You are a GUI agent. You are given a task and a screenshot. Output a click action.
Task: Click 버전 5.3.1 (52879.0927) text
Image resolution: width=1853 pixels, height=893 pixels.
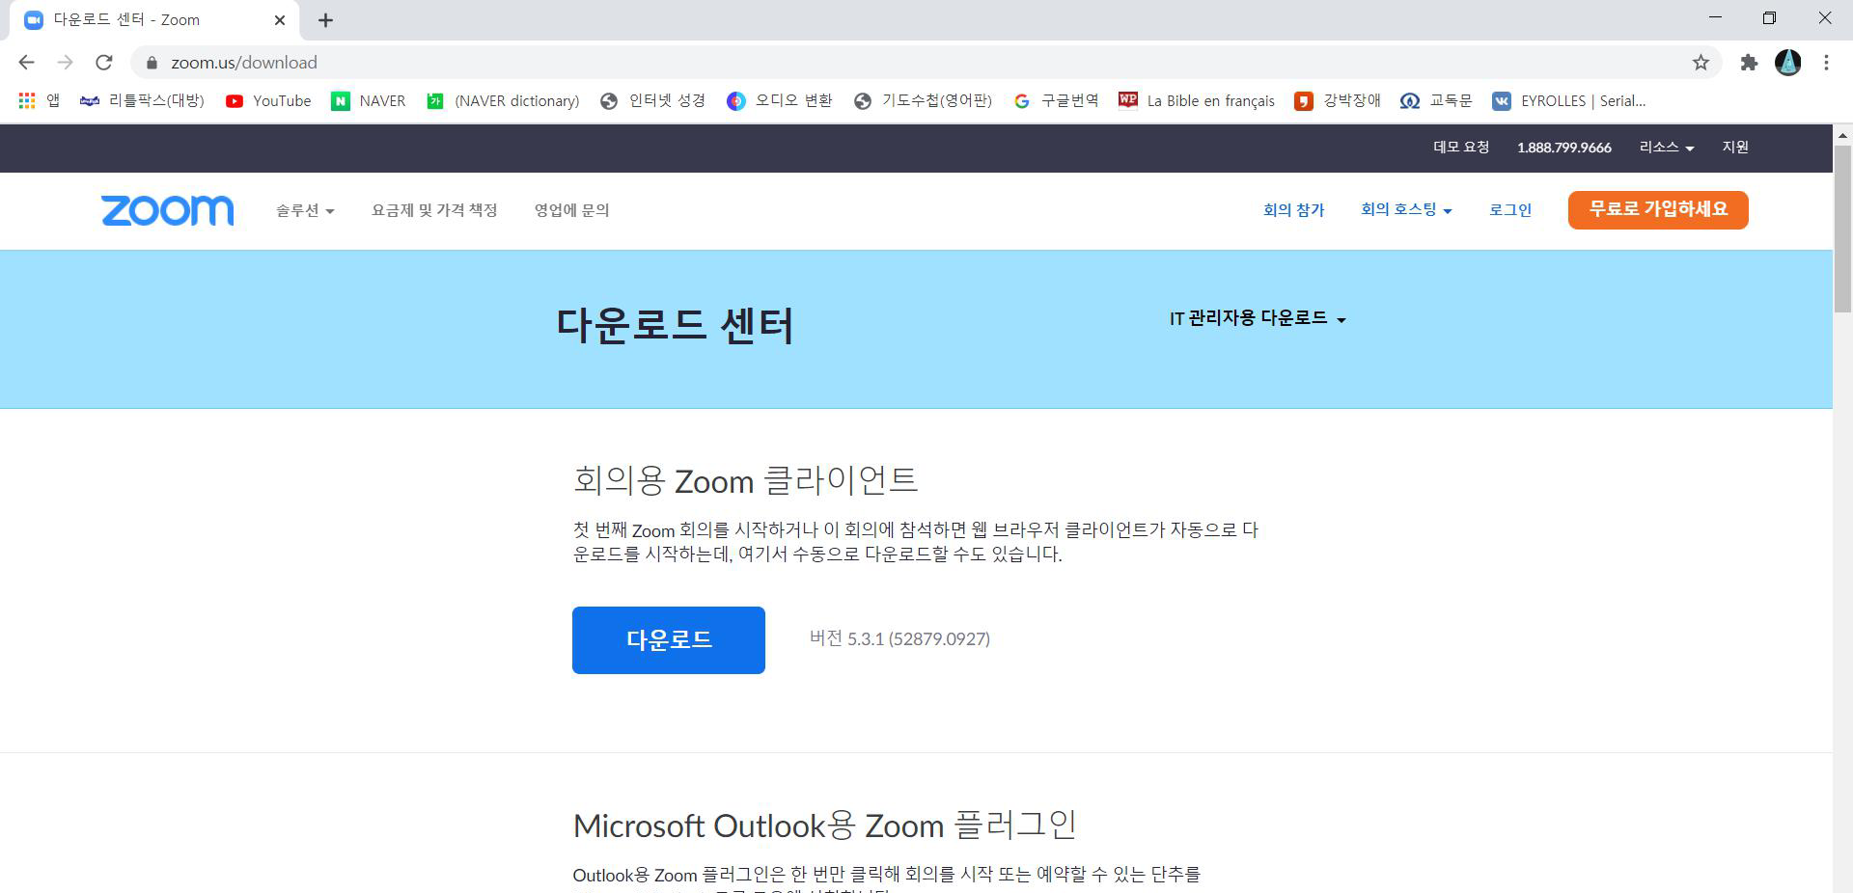point(899,638)
